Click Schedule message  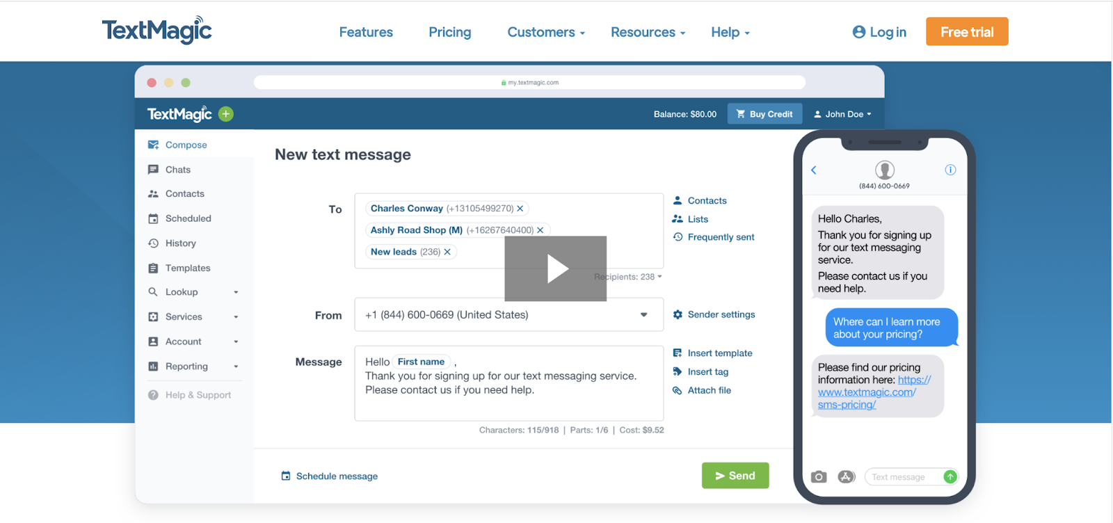330,476
